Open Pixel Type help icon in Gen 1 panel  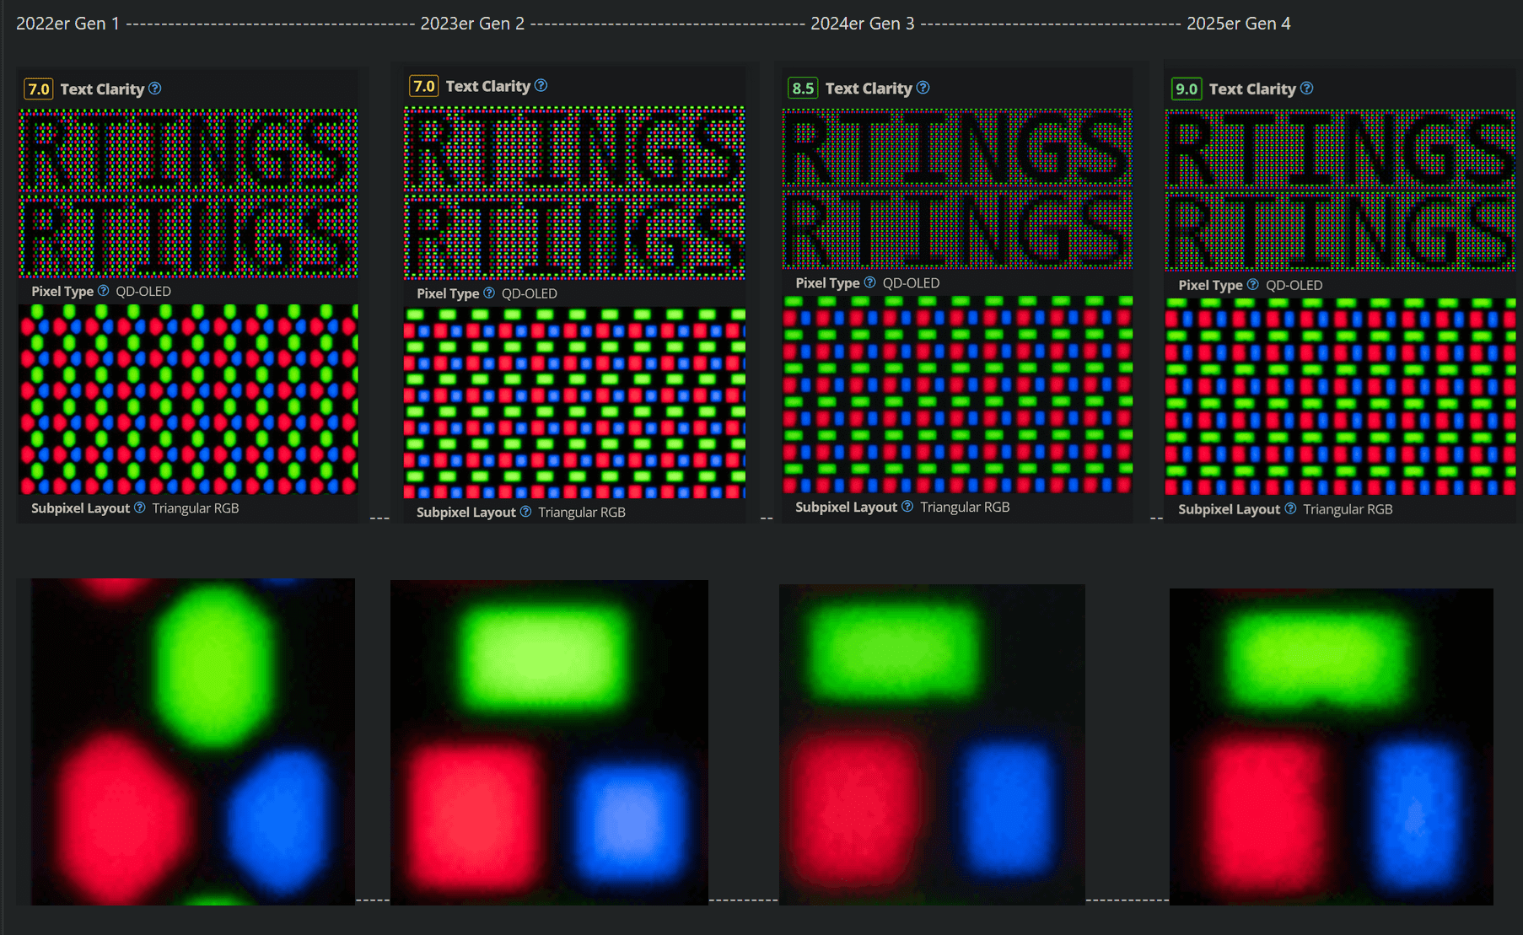click(x=103, y=291)
